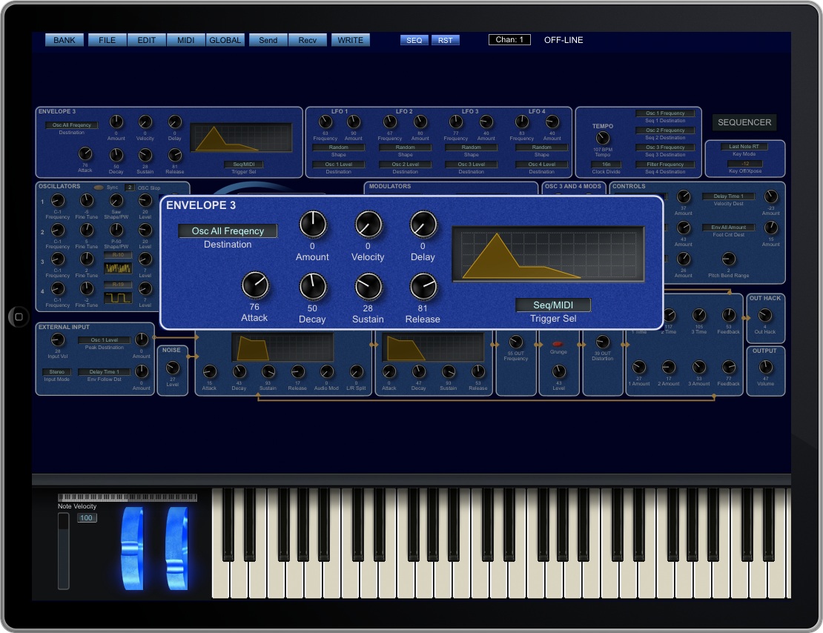Click the LFO 1 Frequency knob
The image size is (823, 633).
[x=325, y=122]
